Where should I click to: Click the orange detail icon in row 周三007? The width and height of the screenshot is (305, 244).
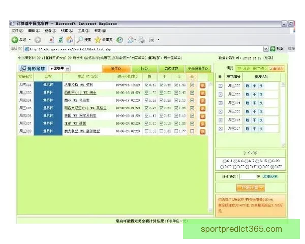(x=203, y=124)
